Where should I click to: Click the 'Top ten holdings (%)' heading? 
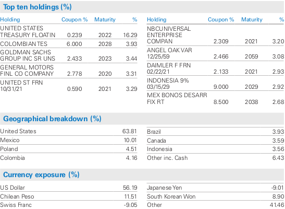pos(38,7)
